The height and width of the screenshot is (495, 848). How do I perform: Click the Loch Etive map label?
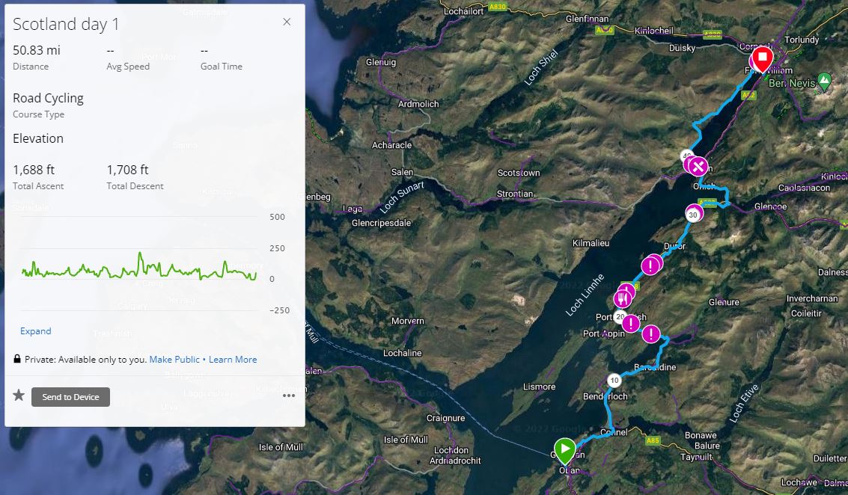tap(744, 402)
